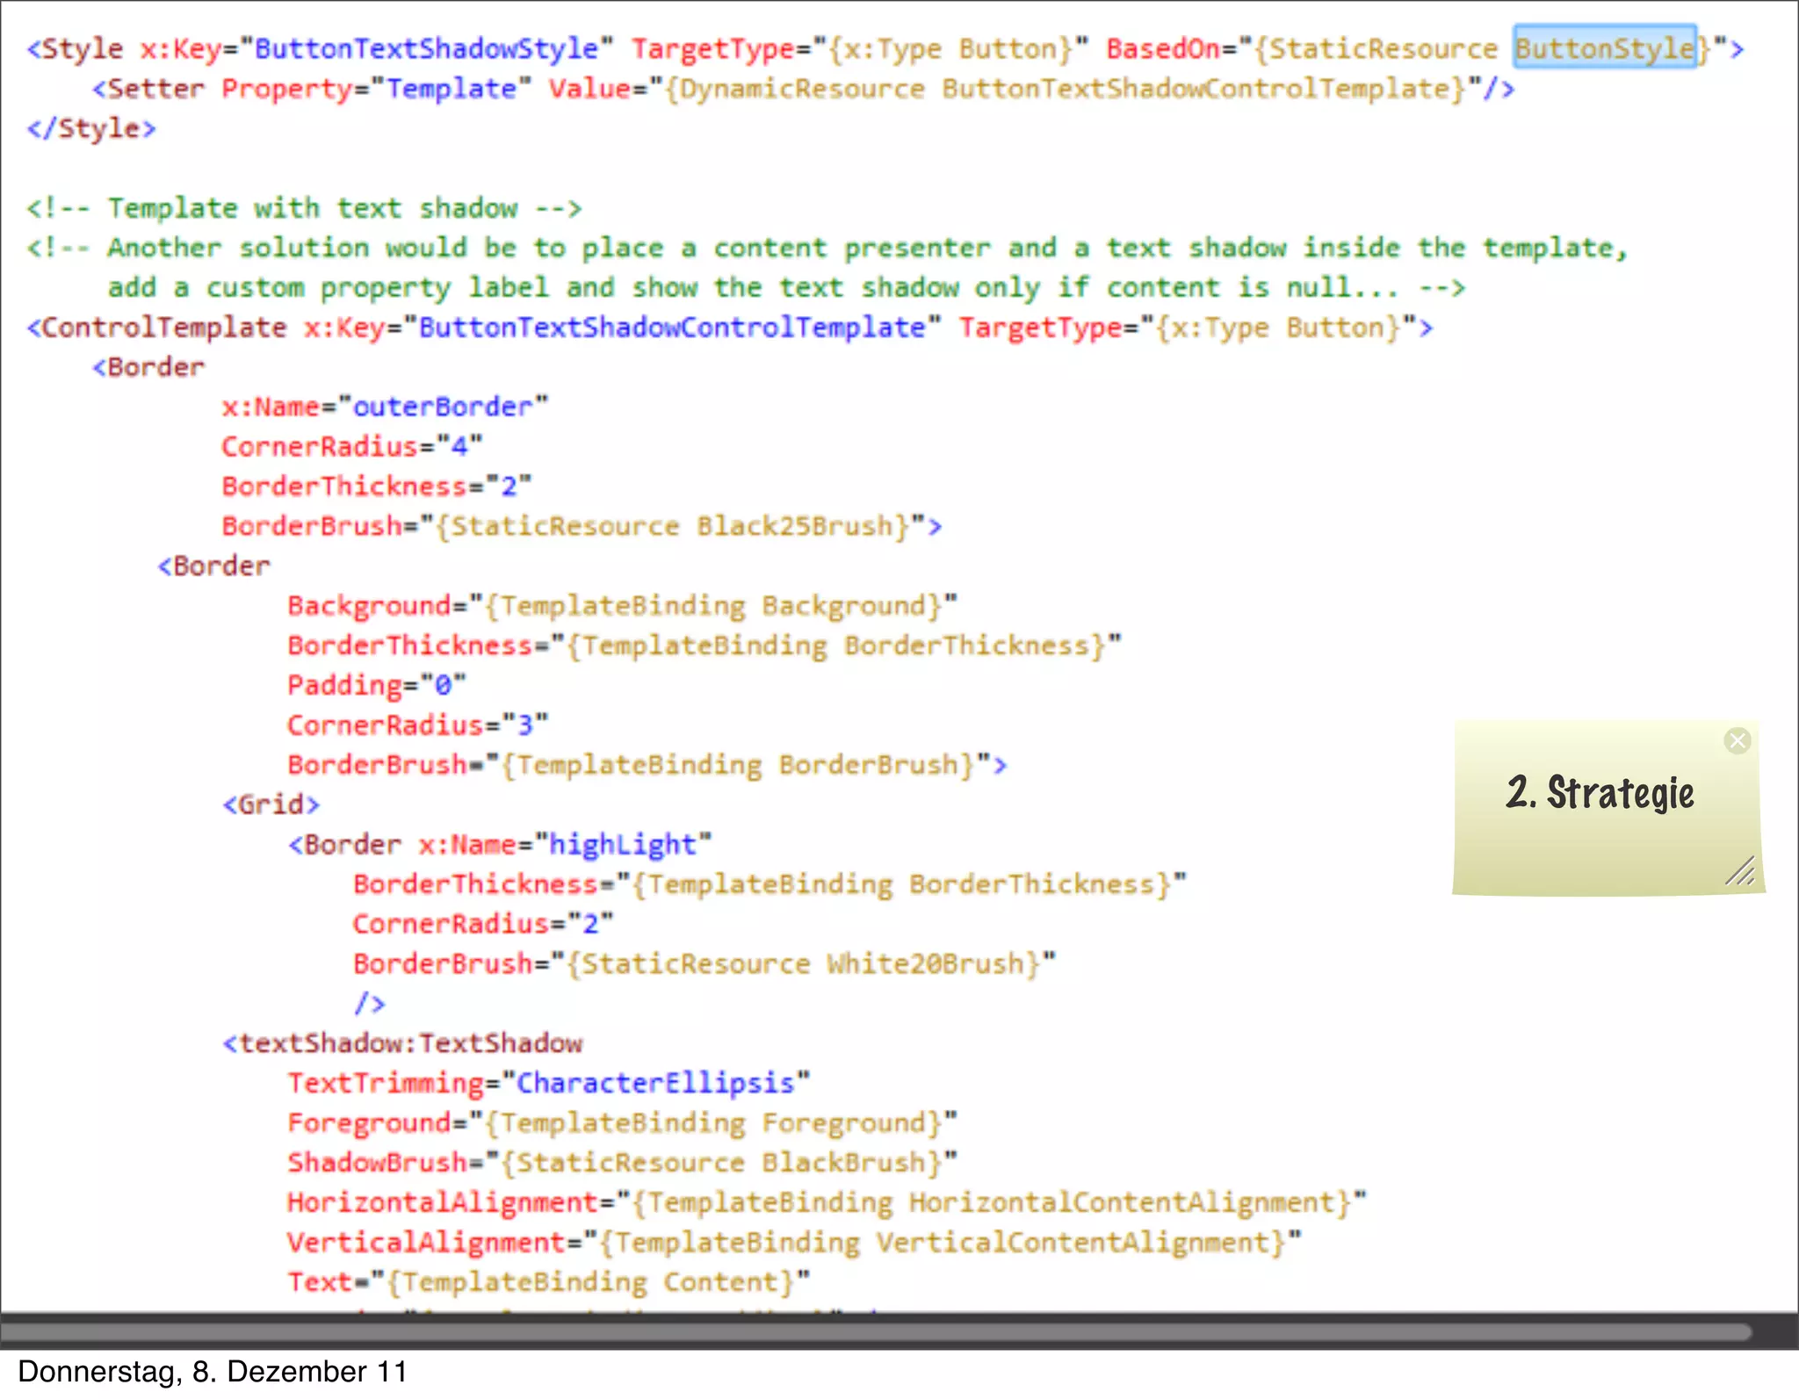
Task: Click the CharacterEllipsis trimming value
Action: [x=655, y=1083]
